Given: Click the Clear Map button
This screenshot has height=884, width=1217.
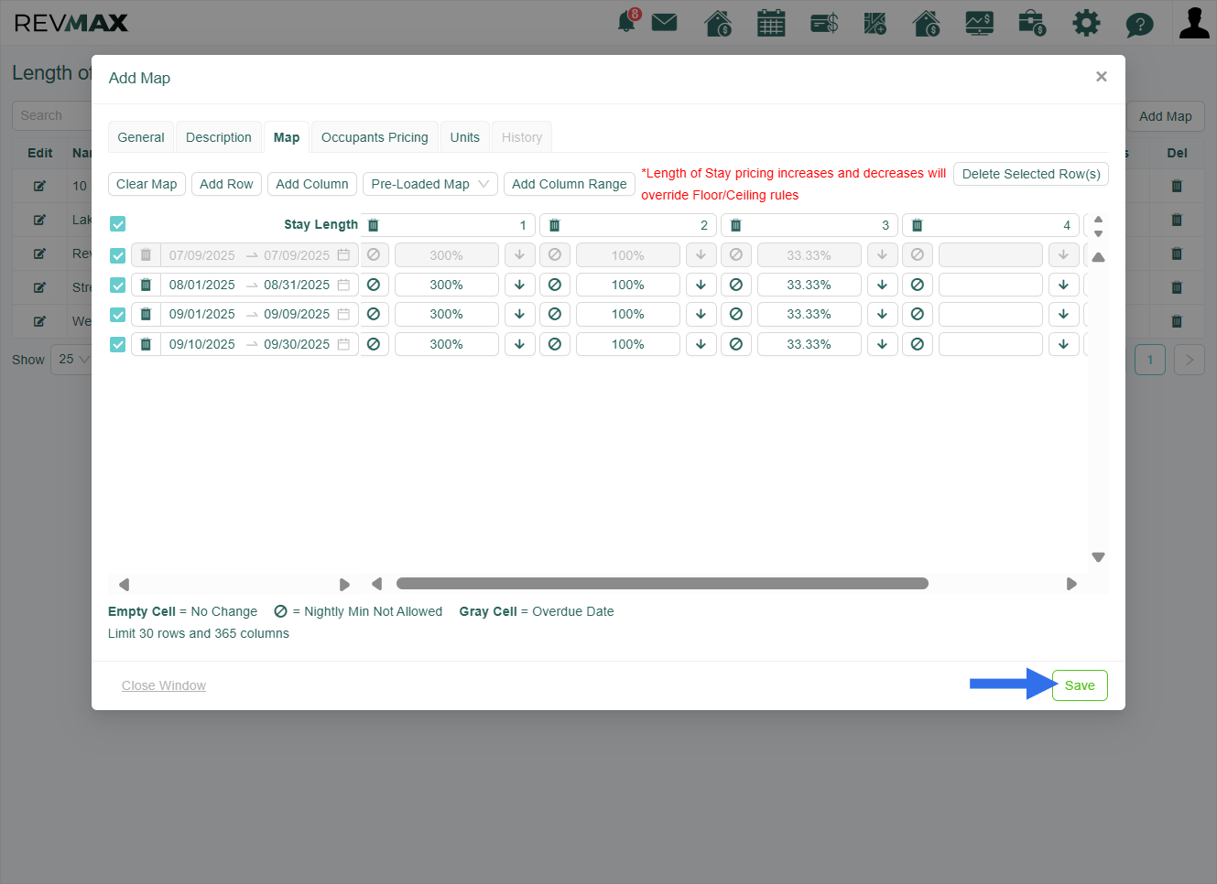Looking at the screenshot, I should point(147,184).
